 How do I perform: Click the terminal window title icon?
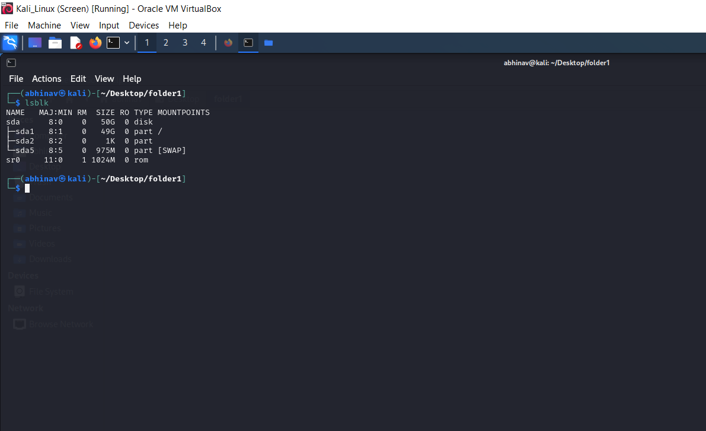(11, 63)
